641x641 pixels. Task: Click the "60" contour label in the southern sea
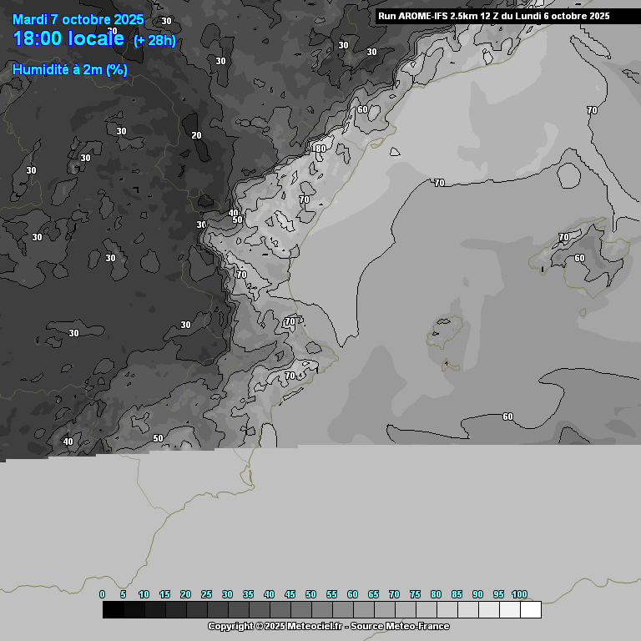click(x=507, y=416)
